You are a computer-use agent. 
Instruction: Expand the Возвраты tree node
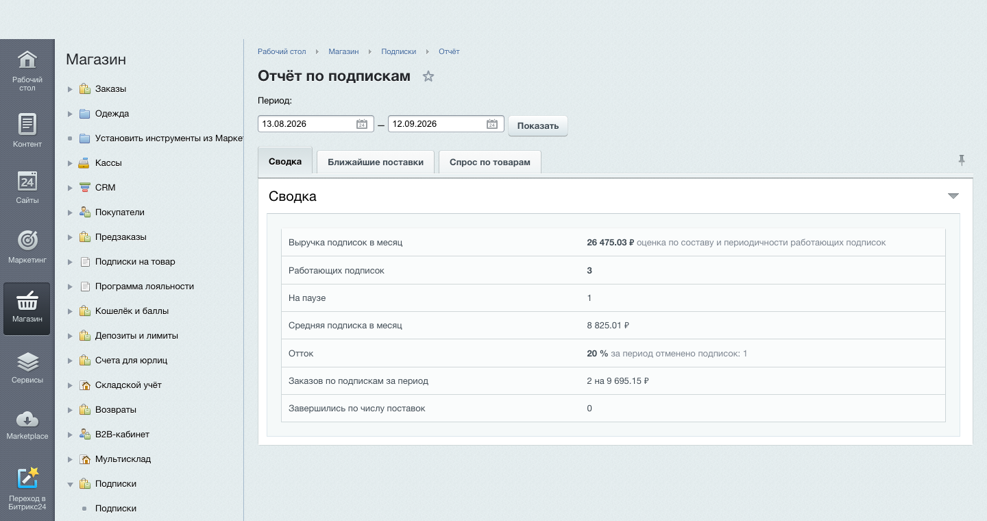70,410
